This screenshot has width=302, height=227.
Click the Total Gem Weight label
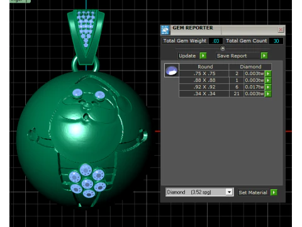point(185,41)
